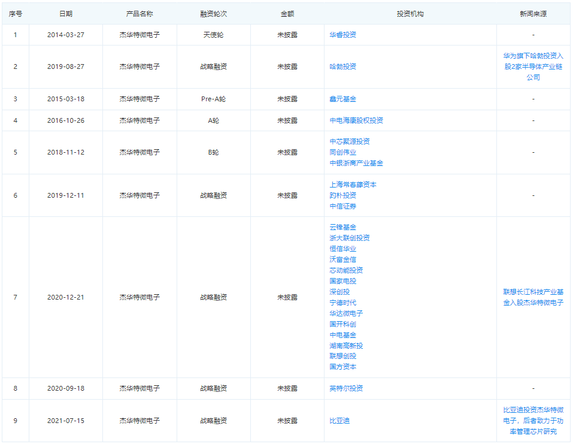Select date cell 2018-11-12
Screen dimensions: 573x444
(x=66, y=152)
